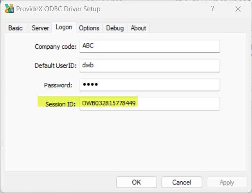Click the Apply button
Viewport: 252px width, 193px height.
tap(227, 182)
